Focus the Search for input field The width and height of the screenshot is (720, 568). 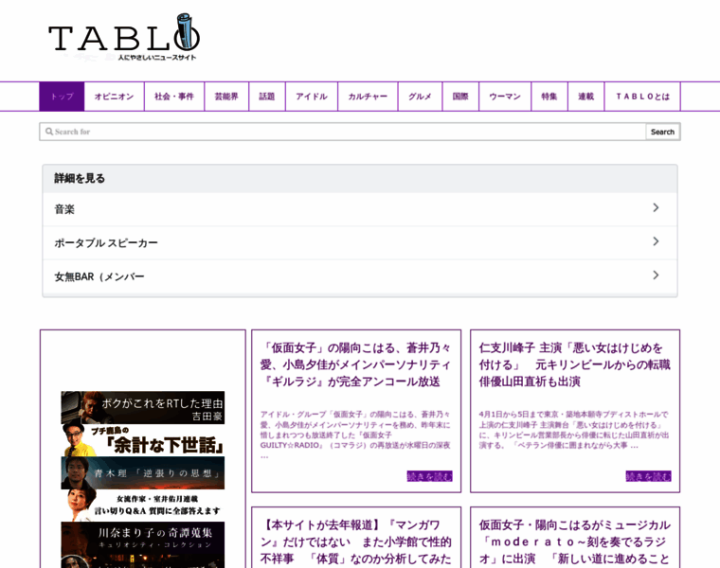pyautogui.click(x=342, y=132)
